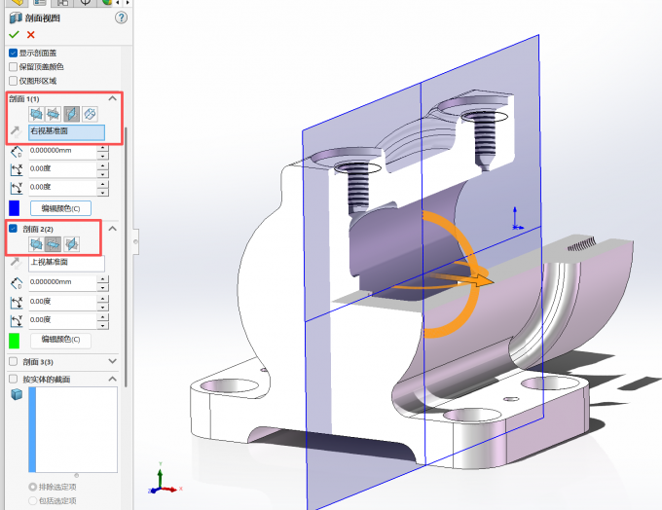Open help for section view panel
This screenshot has height=510, width=662.
(121, 18)
